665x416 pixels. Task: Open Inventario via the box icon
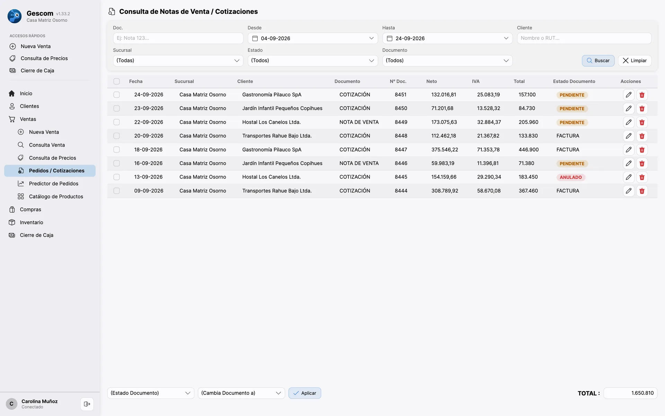[x=12, y=222]
